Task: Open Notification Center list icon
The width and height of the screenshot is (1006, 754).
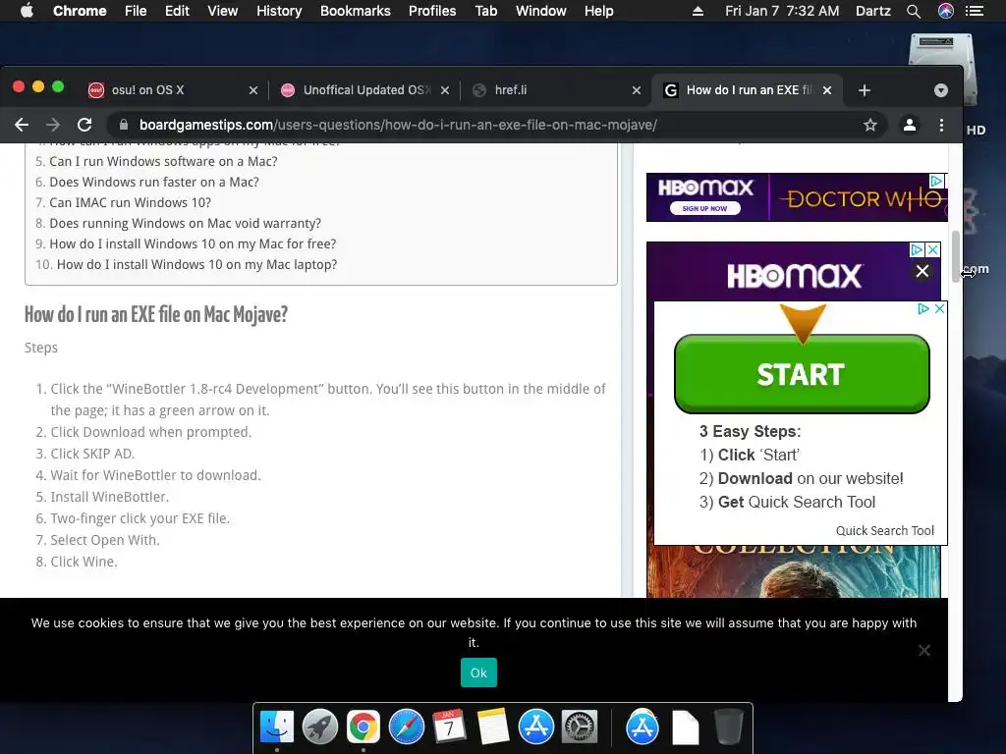Action: click(975, 11)
